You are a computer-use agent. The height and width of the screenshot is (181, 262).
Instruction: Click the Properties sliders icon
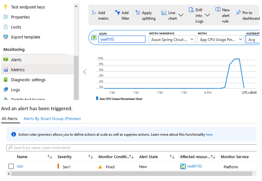point(5,17)
